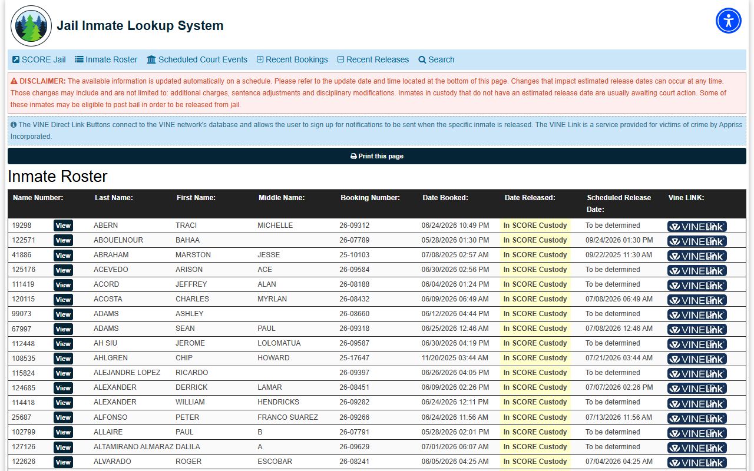Image resolution: width=754 pixels, height=471 pixels.
Task: Select the Inmate Roster heading
Action: click(x=58, y=177)
